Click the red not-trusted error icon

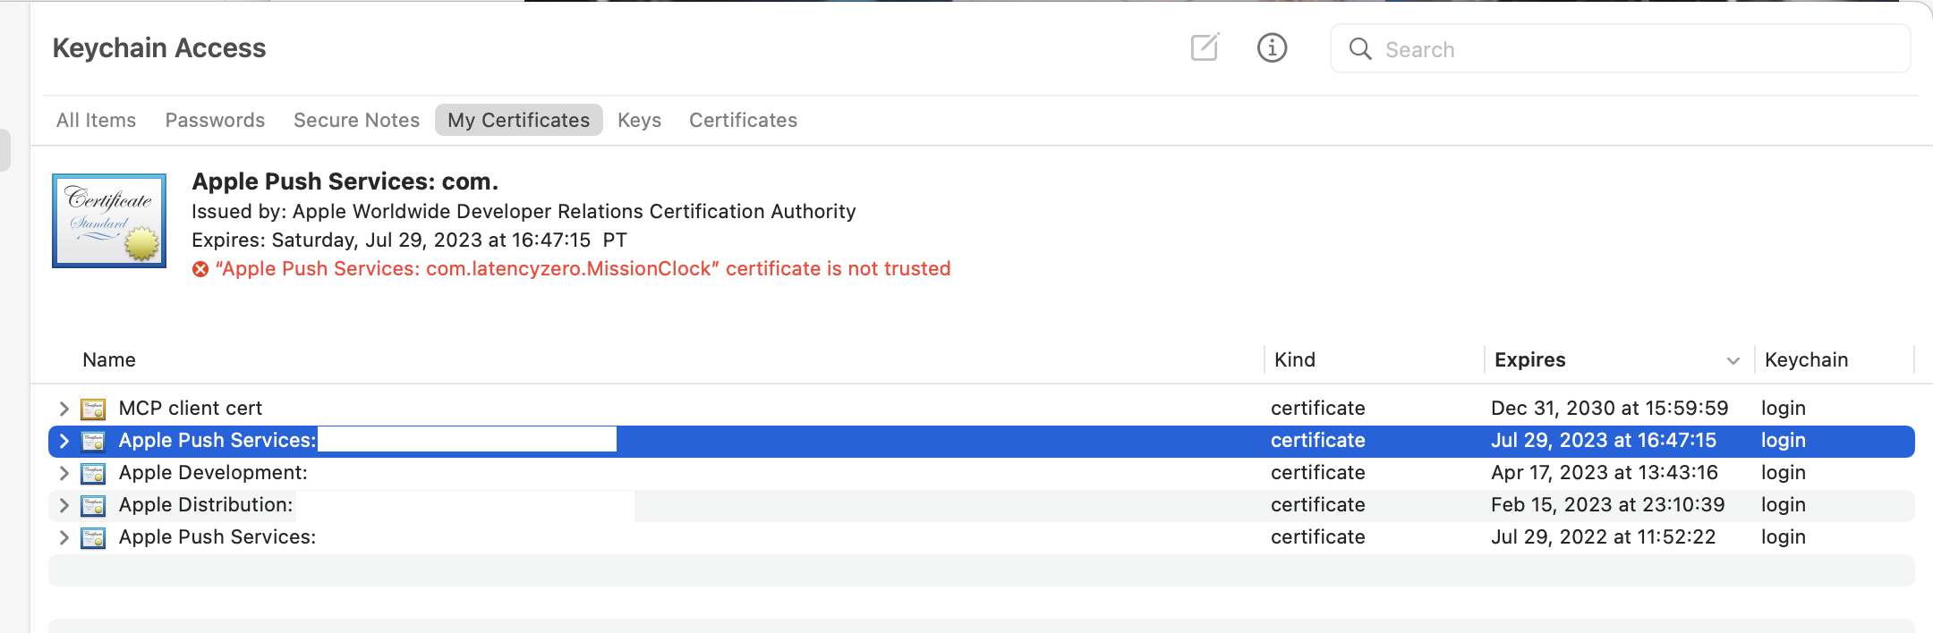pos(200,269)
